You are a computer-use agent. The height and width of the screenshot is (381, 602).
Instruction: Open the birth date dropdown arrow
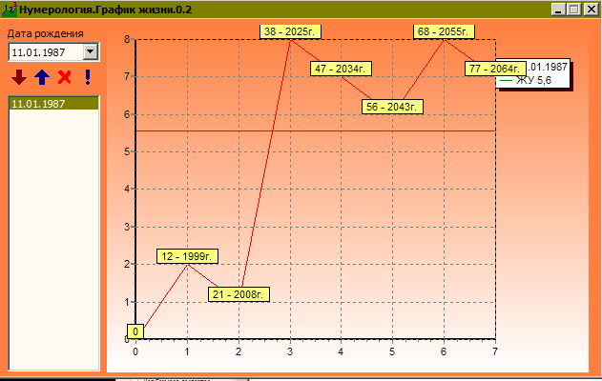[91, 51]
